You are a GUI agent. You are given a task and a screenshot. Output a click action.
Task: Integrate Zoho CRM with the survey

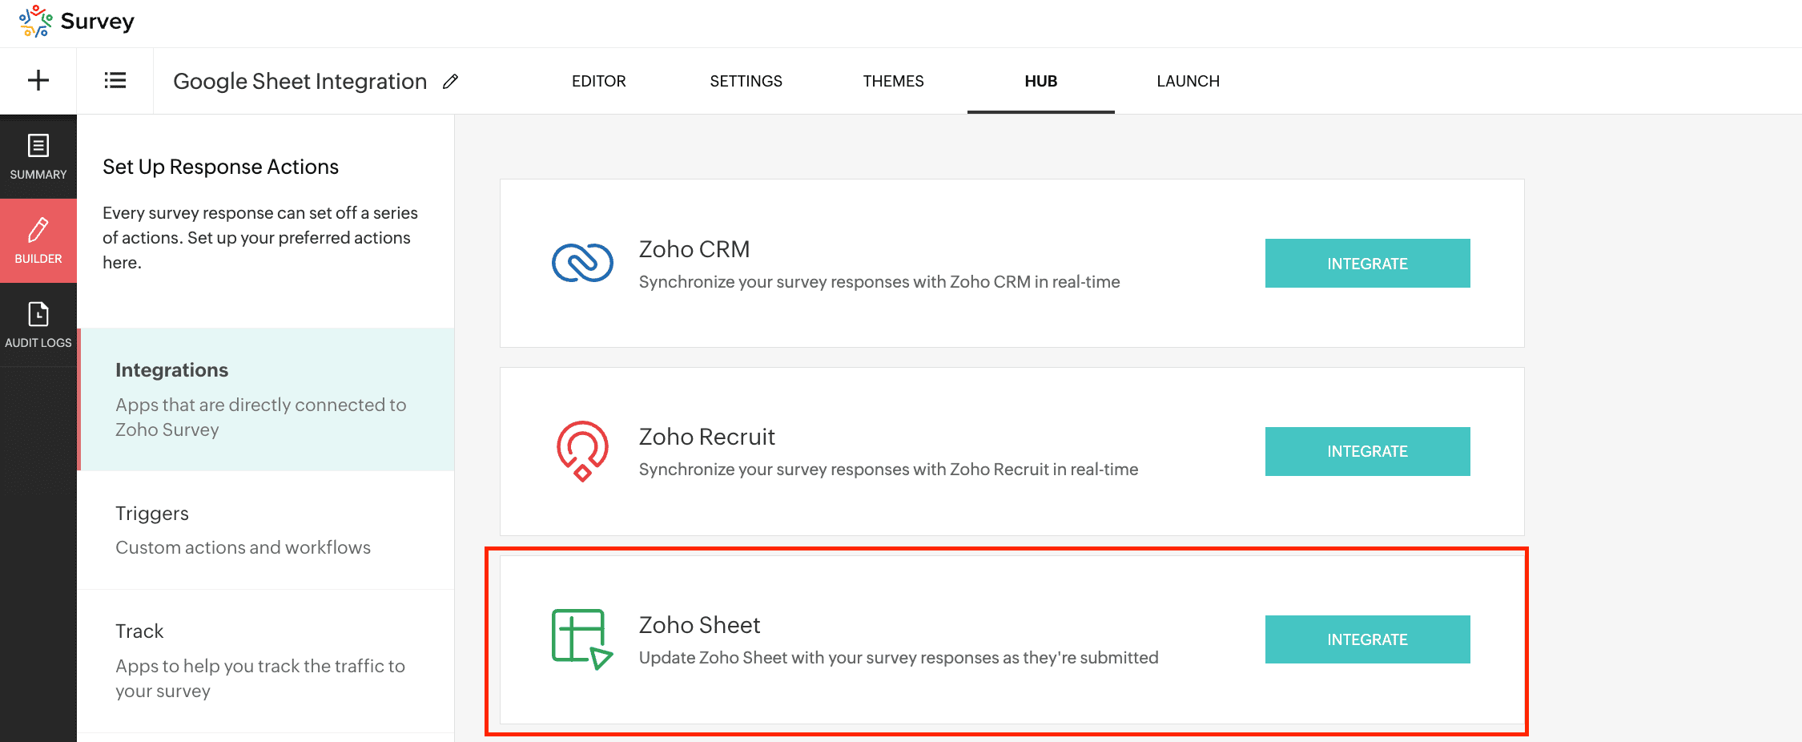1368,263
